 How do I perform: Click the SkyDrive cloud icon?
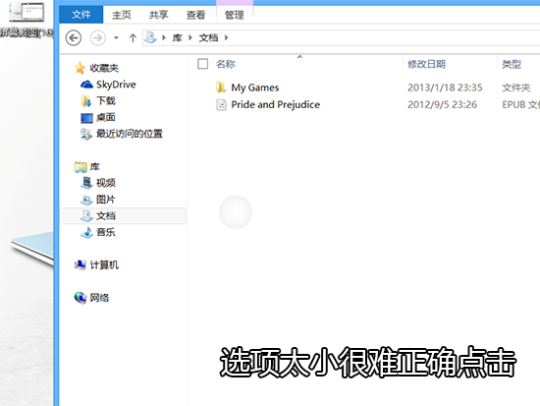(x=86, y=85)
